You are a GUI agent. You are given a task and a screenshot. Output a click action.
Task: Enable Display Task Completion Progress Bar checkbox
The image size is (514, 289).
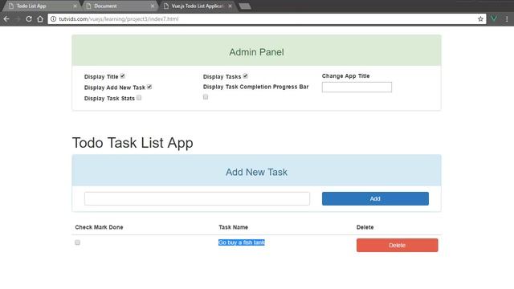click(x=206, y=96)
